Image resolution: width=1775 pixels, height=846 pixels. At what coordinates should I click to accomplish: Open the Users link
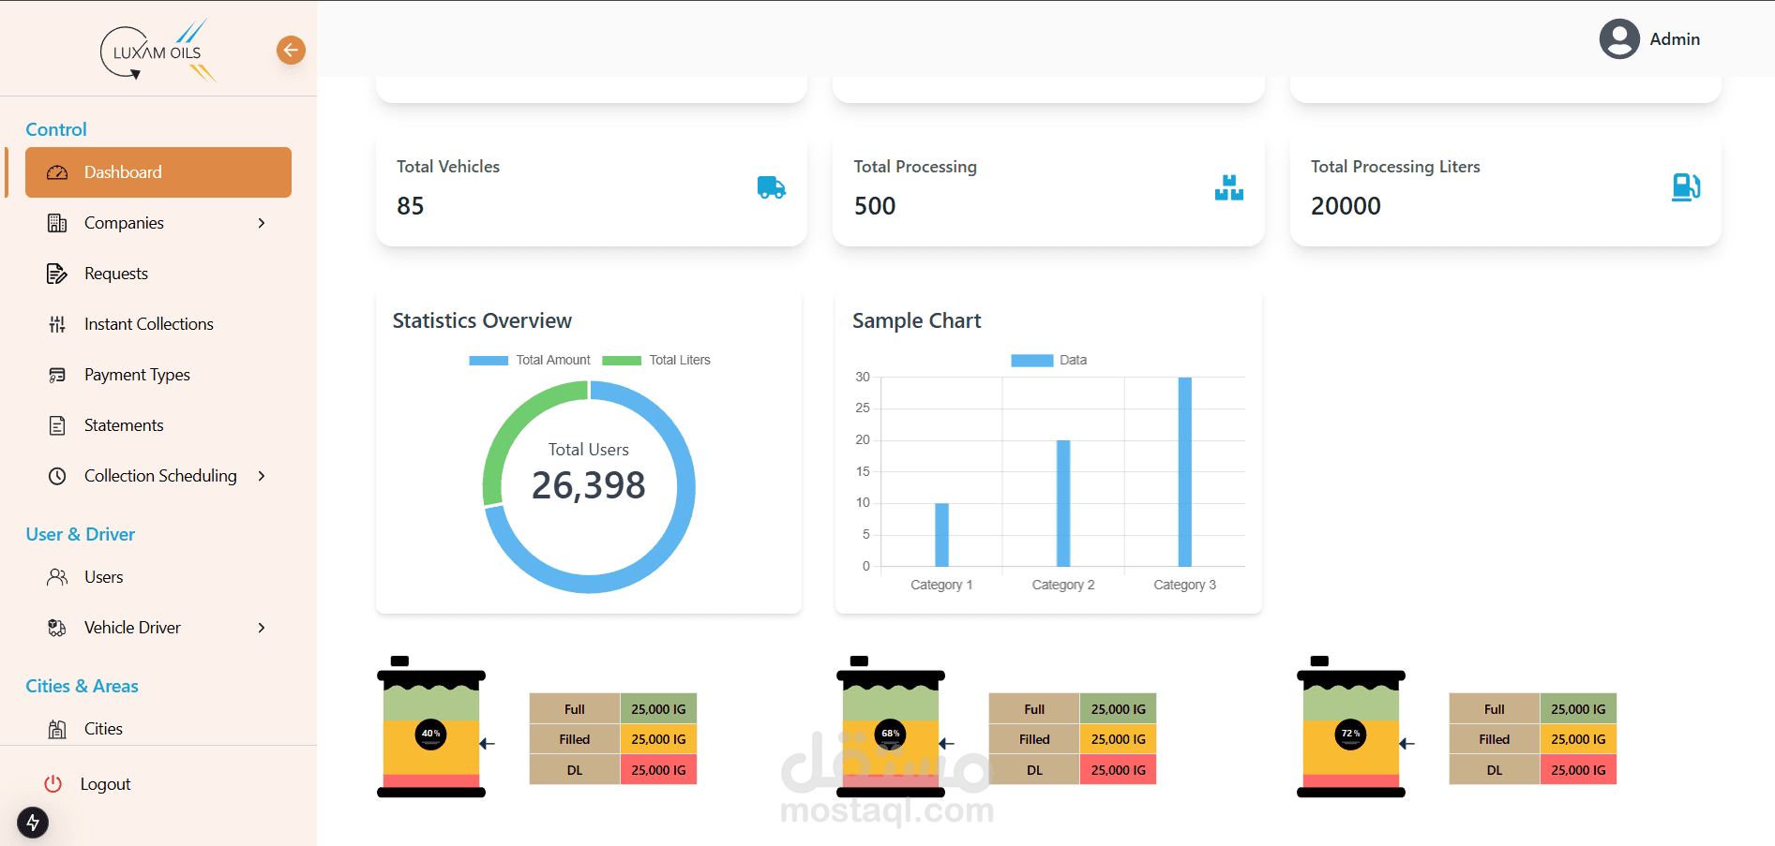coord(104,577)
